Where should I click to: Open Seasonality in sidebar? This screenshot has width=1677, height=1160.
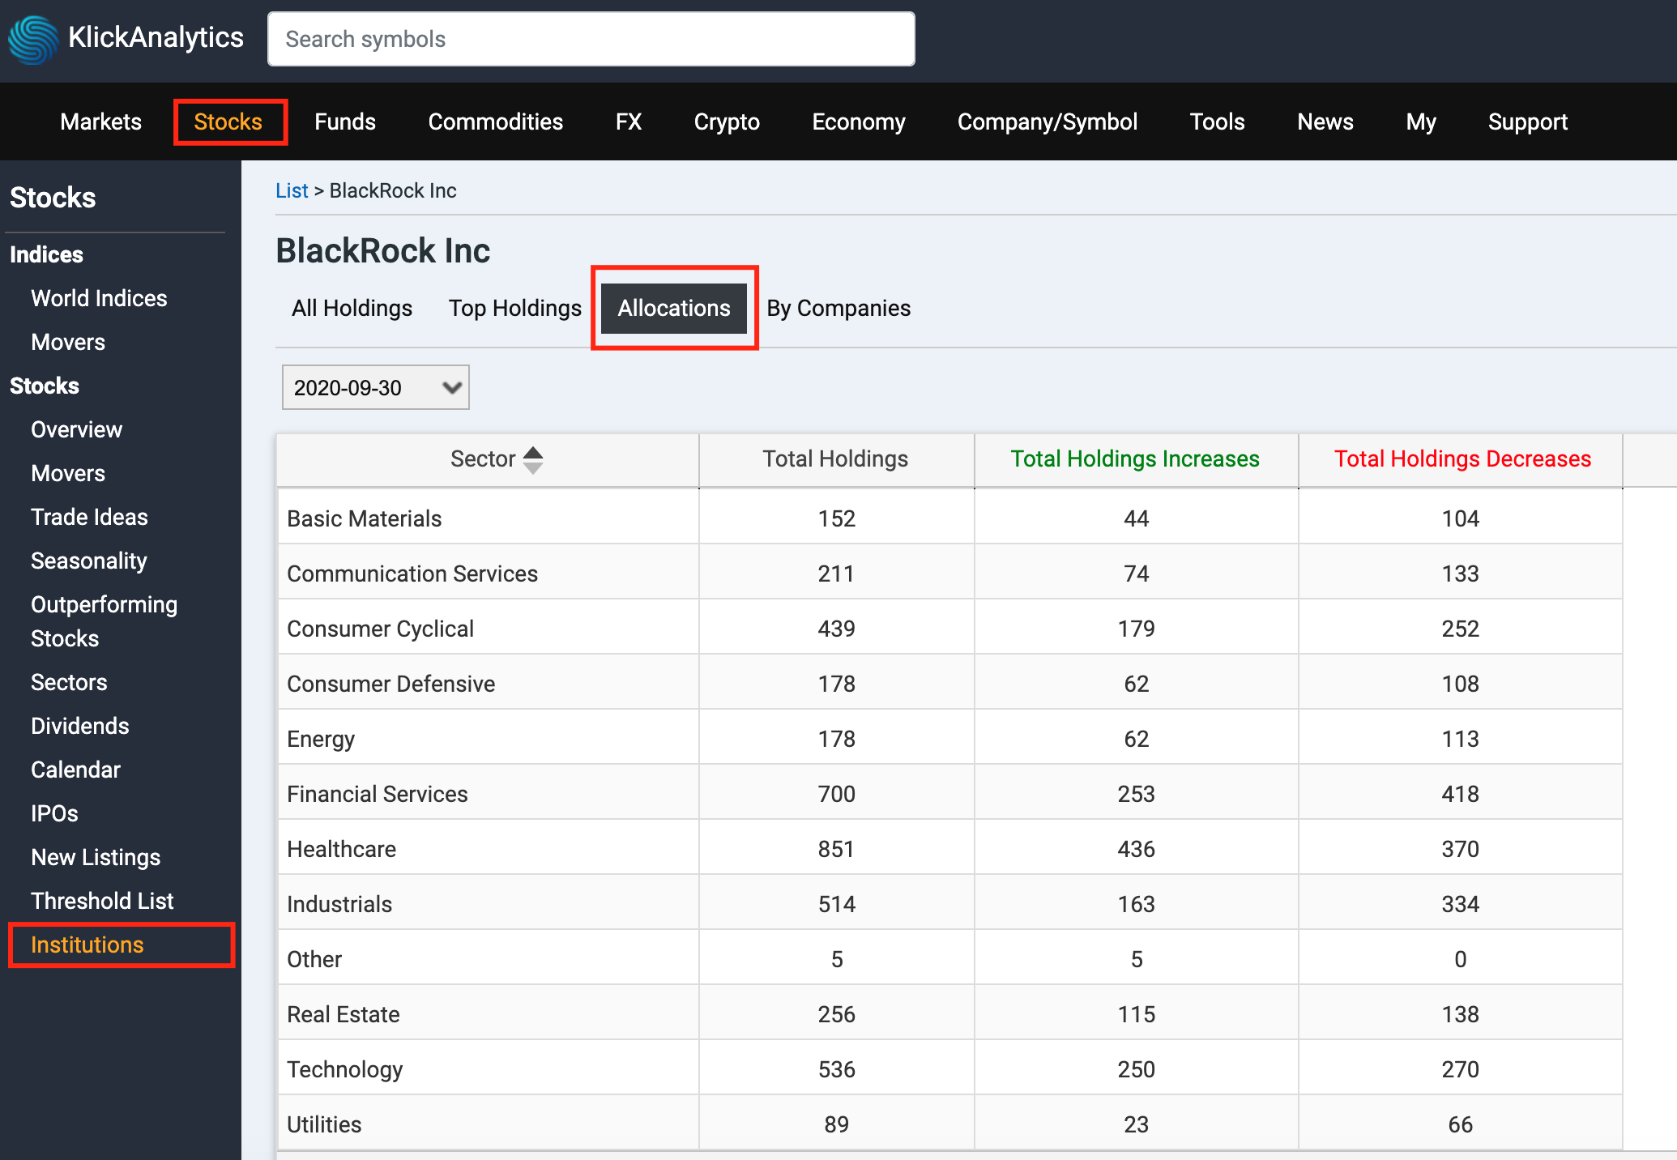tap(89, 561)
